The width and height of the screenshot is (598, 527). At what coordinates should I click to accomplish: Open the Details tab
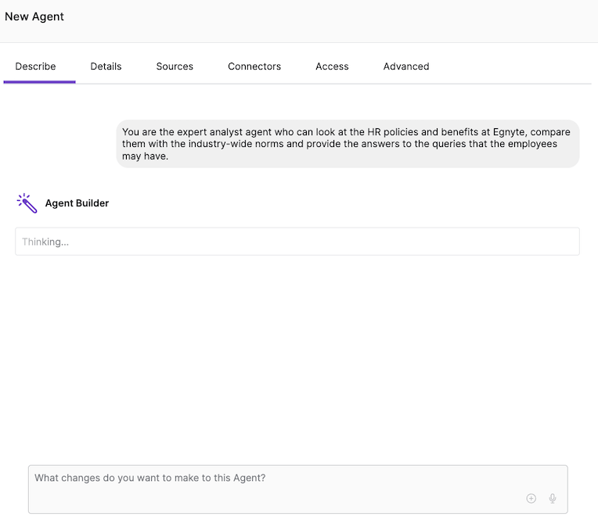click(x=106, y=66)
